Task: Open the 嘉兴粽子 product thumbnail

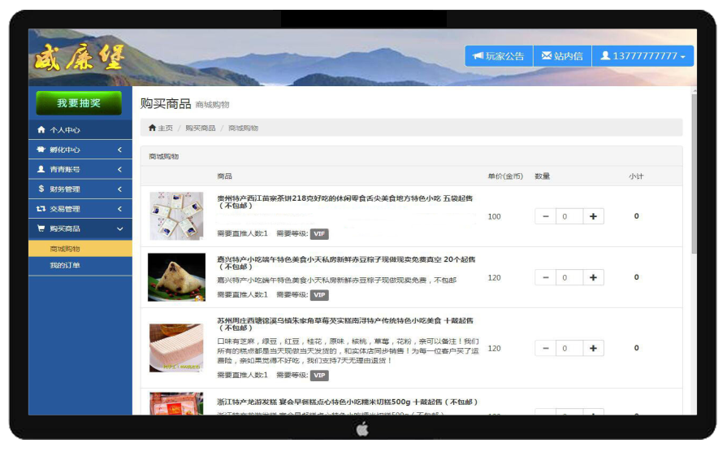Action: [x=176, y=277]
